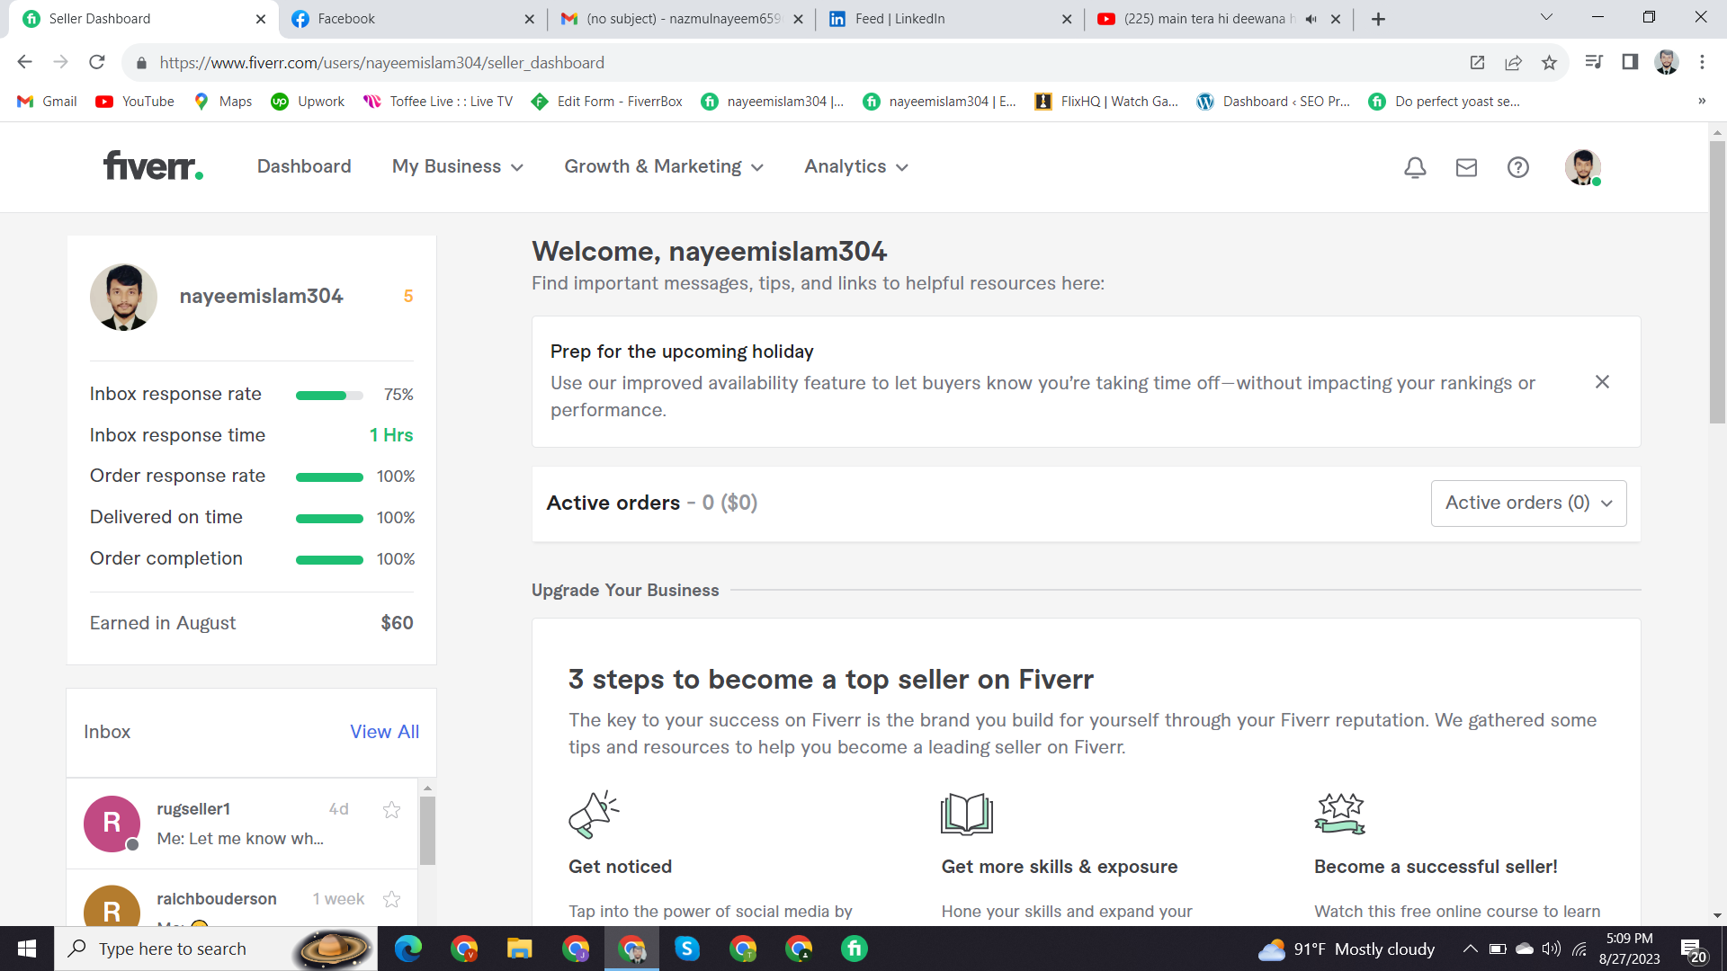Click the Windows search box

tap(216, 949)
